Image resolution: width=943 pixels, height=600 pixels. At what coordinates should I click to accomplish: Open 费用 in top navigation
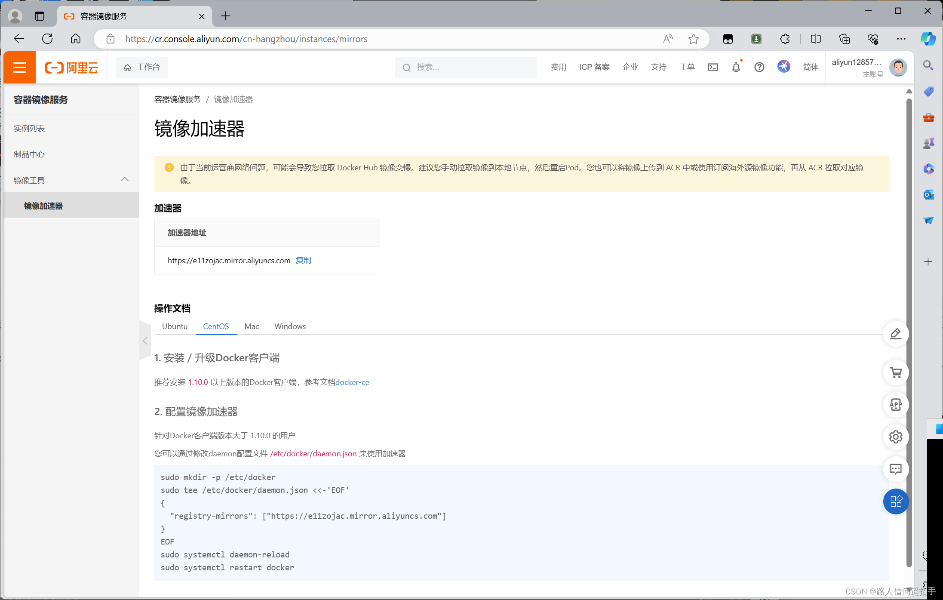tap(558, 67)
